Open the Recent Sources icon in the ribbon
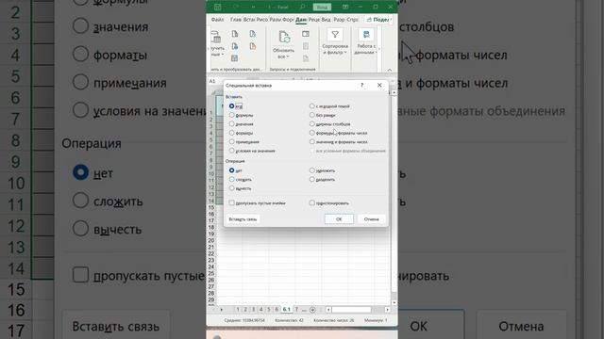Screen dimensions: 604x339 [x=253, y=34]
